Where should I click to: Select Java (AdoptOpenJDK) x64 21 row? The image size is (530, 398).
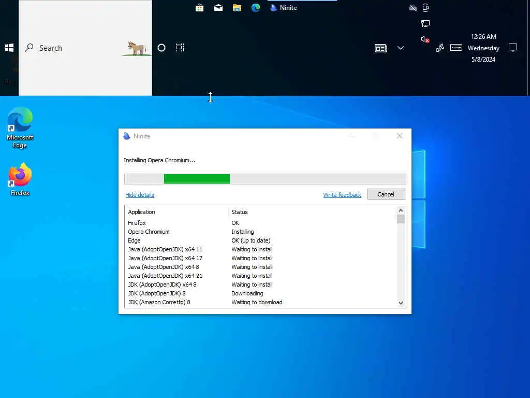(260, 276)
